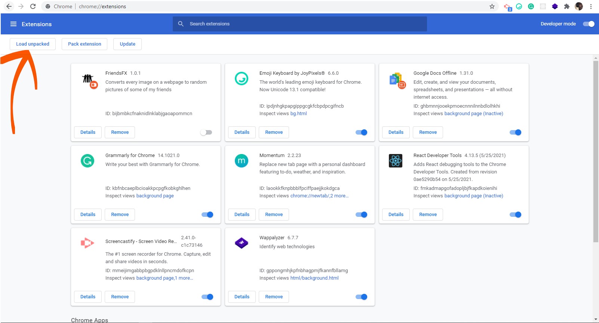Disable Screencastify extension
The width and height of the screenshot is (599, 323).
(208, 297)
